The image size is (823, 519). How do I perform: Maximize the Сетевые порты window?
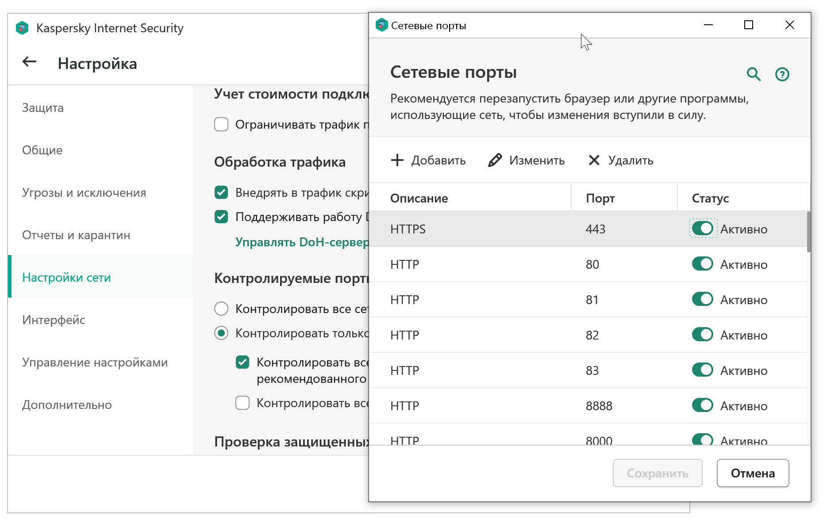[x=748, y=25]
